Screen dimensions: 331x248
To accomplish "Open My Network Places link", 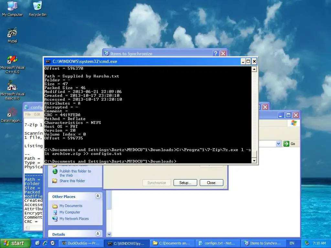I will pos(74,219).
